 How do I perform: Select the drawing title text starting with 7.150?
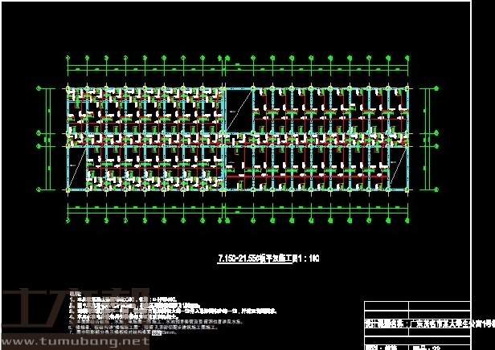click(257, 258)
